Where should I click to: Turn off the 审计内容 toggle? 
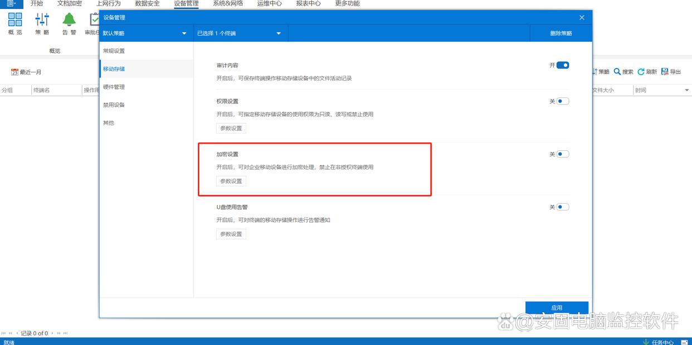coord(562,65)
